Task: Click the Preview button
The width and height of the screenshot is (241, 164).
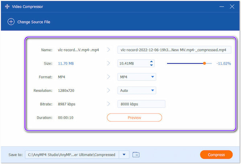Action: pyautogui.click(x=134, y=117)
